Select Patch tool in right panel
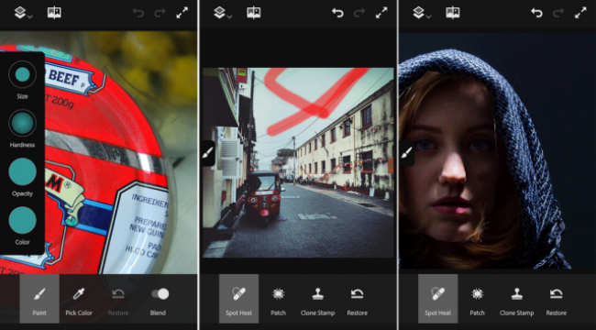596x330 pixels. click(x=478, y=302)
